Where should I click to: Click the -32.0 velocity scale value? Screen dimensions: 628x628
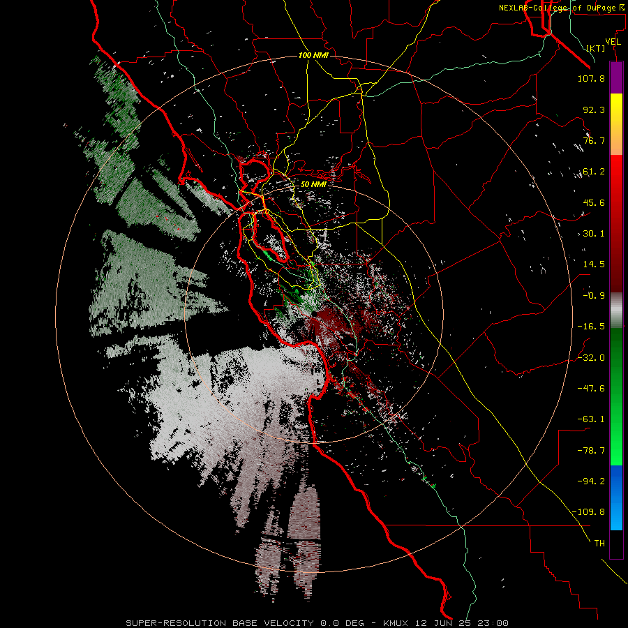click(591, 358)
